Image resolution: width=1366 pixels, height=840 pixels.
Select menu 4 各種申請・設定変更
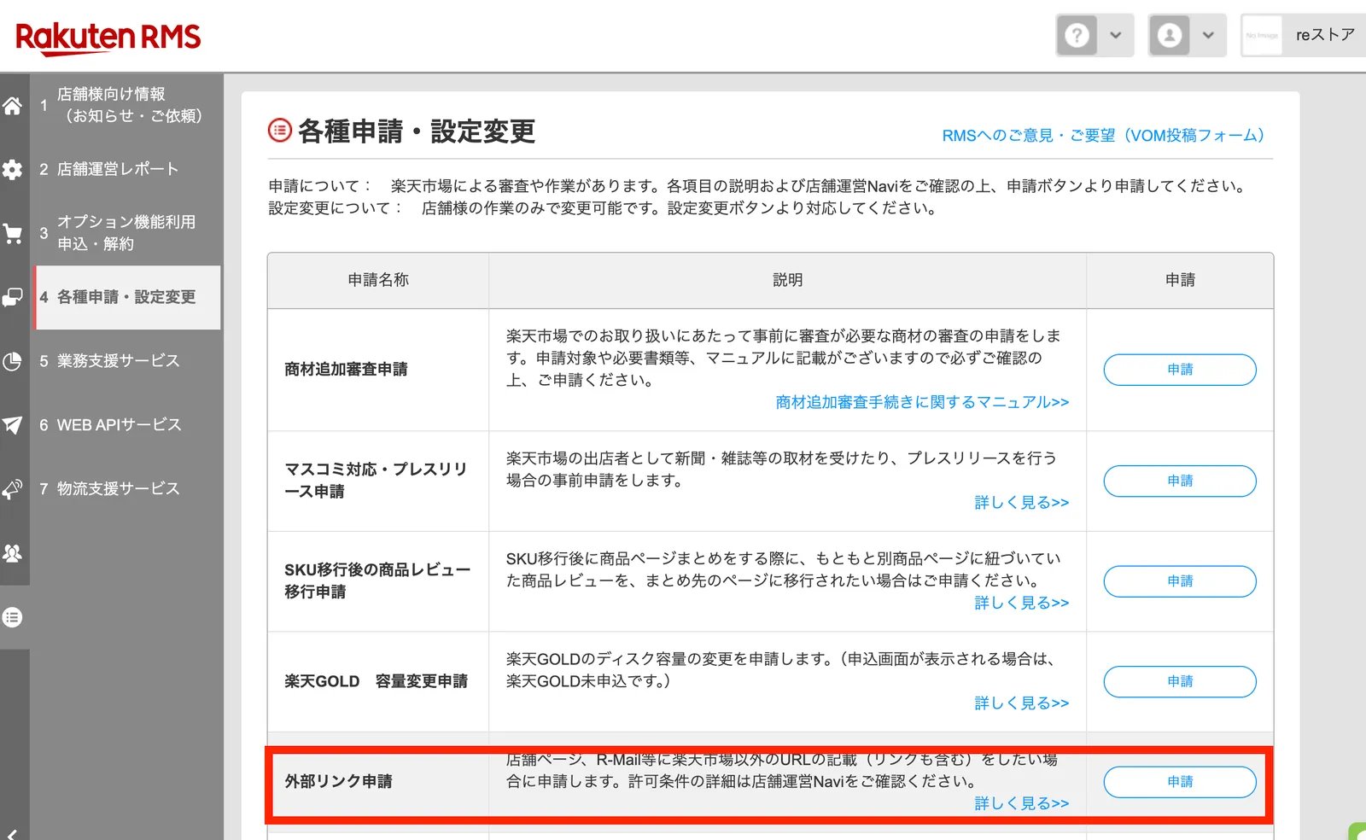(126, 297)
